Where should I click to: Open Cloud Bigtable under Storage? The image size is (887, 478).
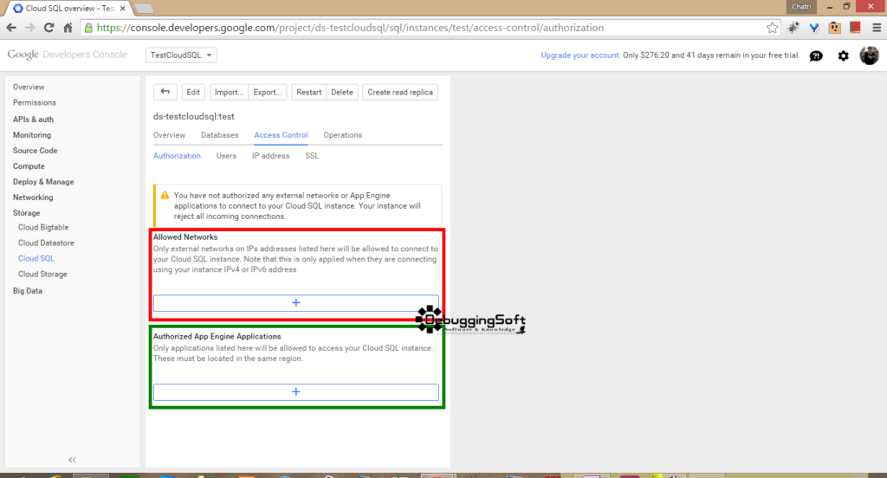(x=43, y=228)
